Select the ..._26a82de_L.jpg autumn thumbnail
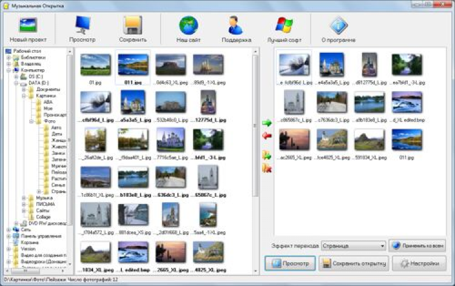Viewport: 455px width, 286px height. pyautogui.click(x=95, y=140)
